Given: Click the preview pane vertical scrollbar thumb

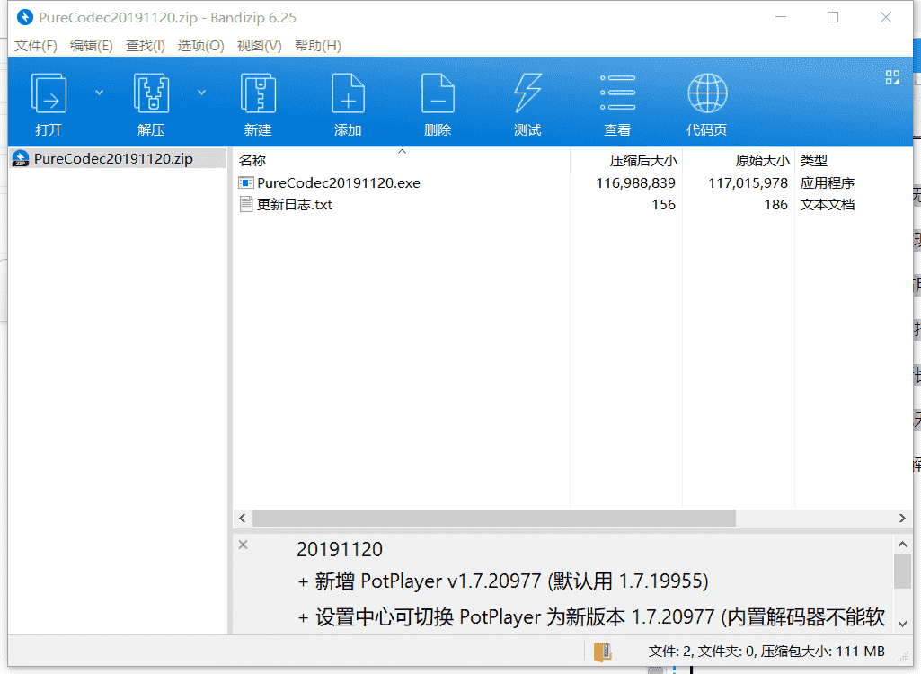Looking at the screenshot, I should click(902, 571).
